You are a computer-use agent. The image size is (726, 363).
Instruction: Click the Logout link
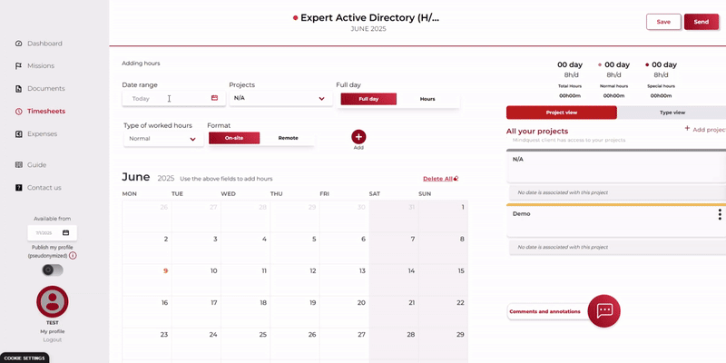tap(53, 339)
